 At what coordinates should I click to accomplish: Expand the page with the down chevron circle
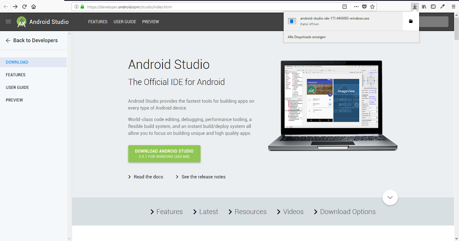(x=390, y=197)
